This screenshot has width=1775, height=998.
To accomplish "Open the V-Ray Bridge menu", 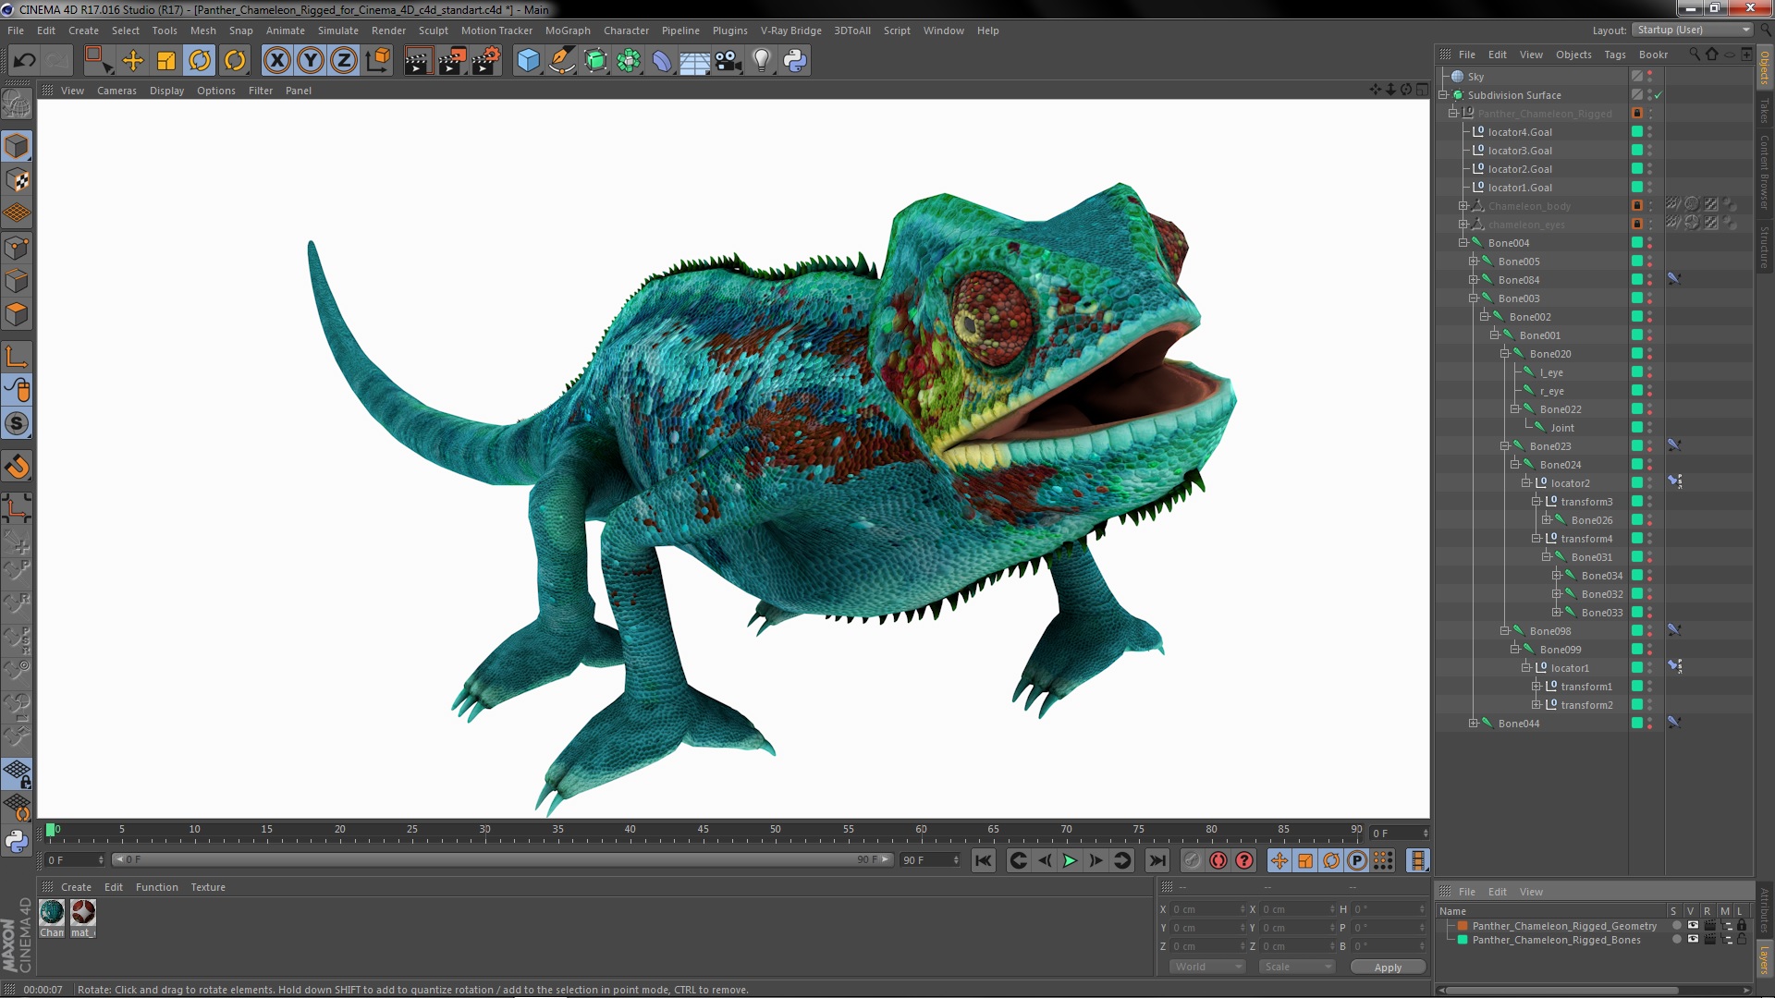I will [791, 30].
